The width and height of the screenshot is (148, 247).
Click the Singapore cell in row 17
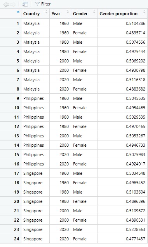point(33,173)
